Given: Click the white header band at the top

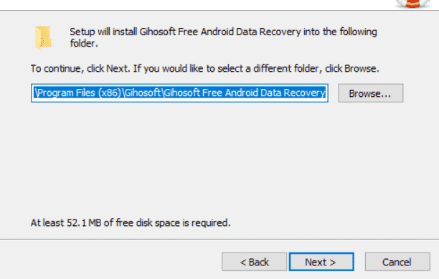Looking at the screenshot, I should tap(196, 4).
